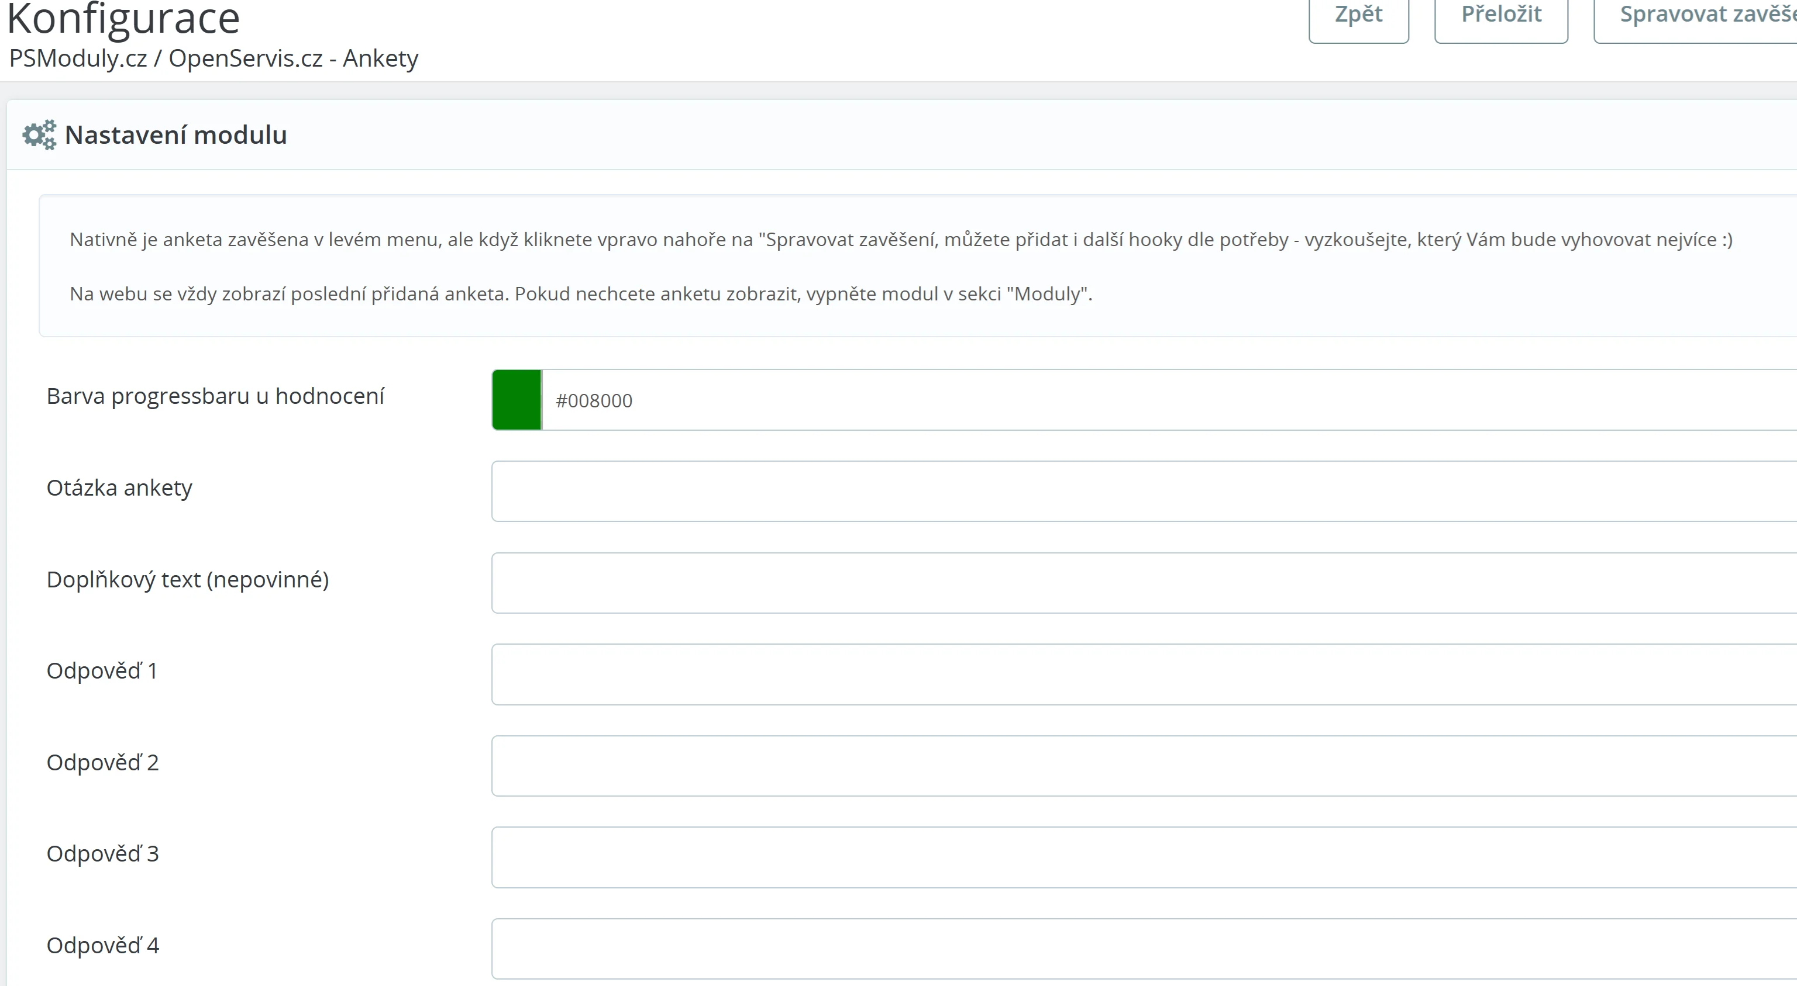Click the Barva progressbaru u hodnocení label
This screenshot has height=986, width=1797.
tap(215, 396)
